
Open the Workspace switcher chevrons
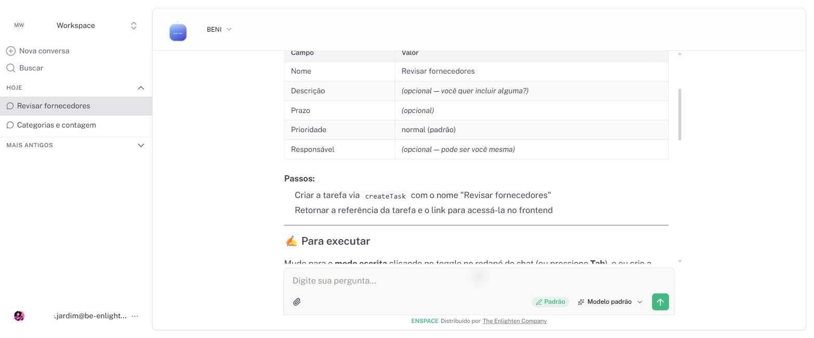tap(133, 25)
